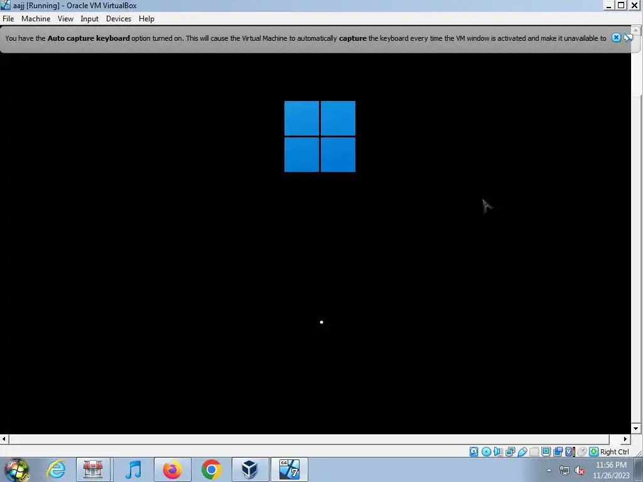Launch Firefox from the taskbar
The width and height of the screenshot is (643, 482).
click(x=173, y=469)
